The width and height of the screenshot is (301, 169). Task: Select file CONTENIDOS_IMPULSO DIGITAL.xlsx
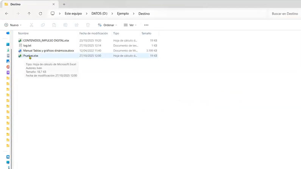(46, 40)
